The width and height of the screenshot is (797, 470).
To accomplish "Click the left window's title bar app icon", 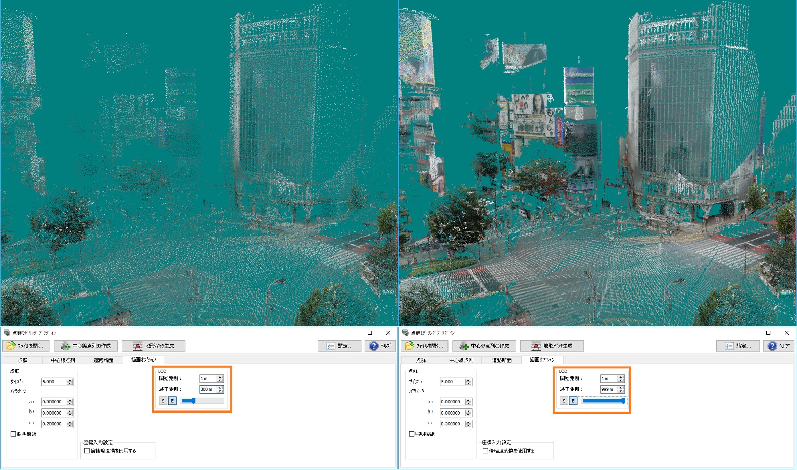I will [7, 333].
